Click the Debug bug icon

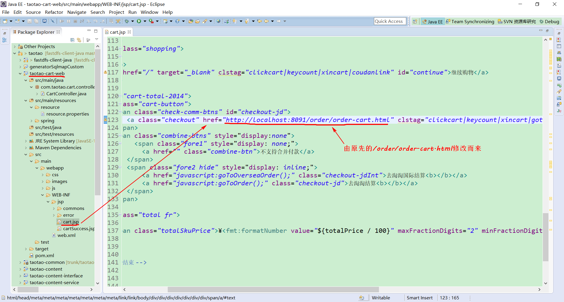127,21
